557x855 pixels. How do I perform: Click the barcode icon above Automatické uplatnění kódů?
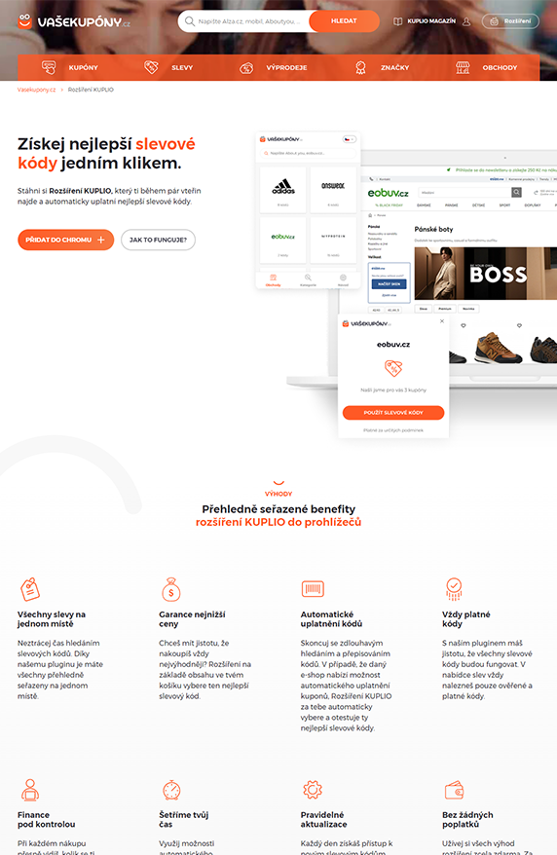[x=313, y=588]
